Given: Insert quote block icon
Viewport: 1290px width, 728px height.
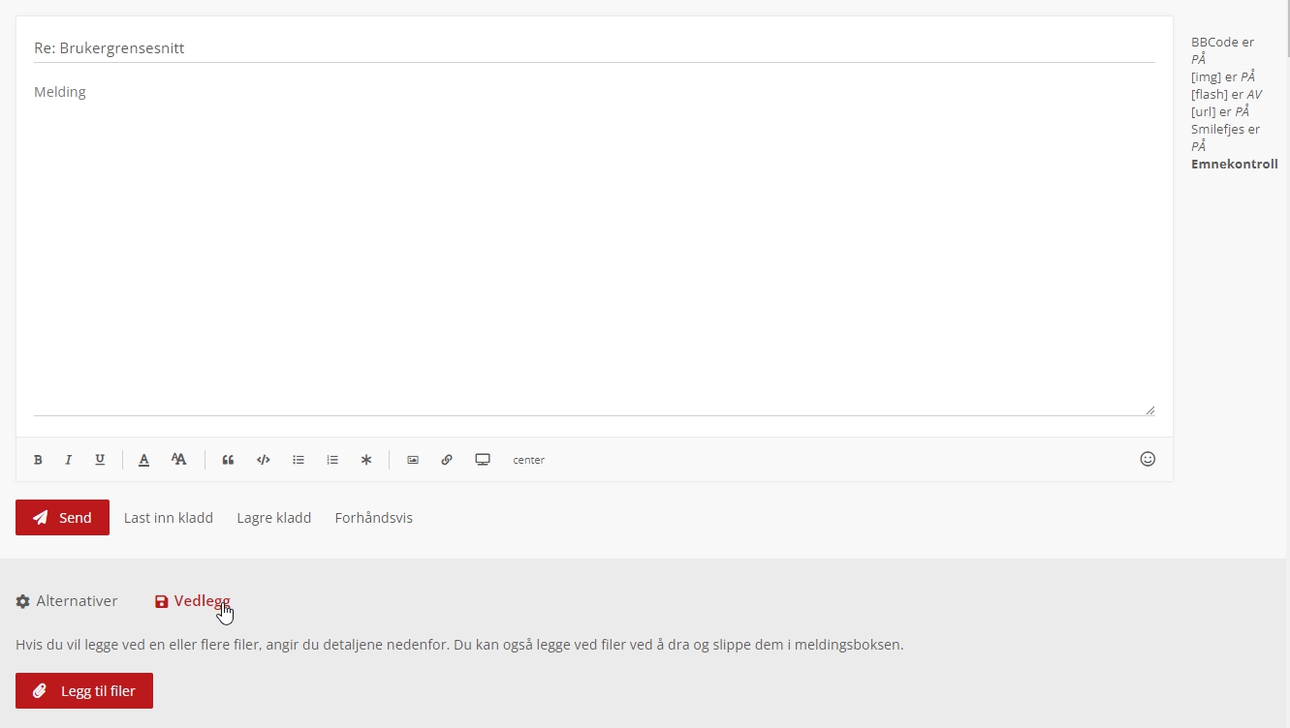Looking at the screenshot, I should (228, 460).
